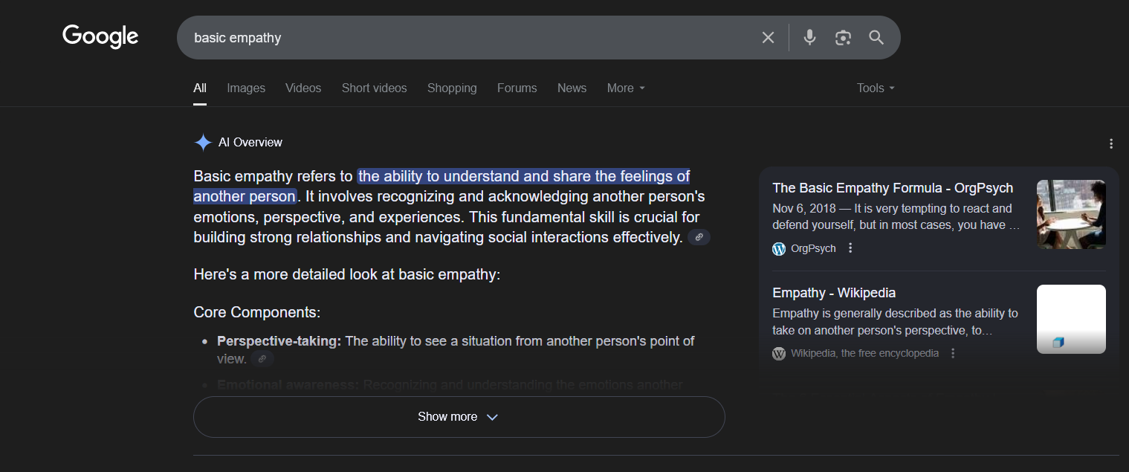Open the 'Empathy - Wikipedia' result
Image resolution: width=1129 pixels, height=472 pixels.
point(834,293)
